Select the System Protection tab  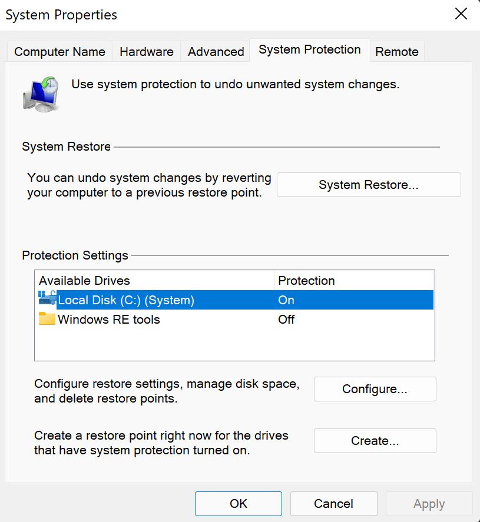pyautogui.click(x=309, y=50)
